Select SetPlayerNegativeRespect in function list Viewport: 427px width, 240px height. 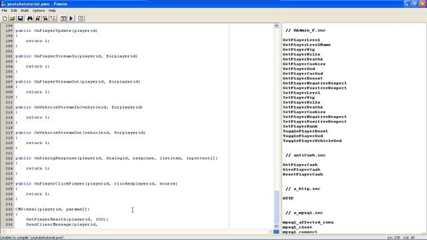tap(314, 117)
